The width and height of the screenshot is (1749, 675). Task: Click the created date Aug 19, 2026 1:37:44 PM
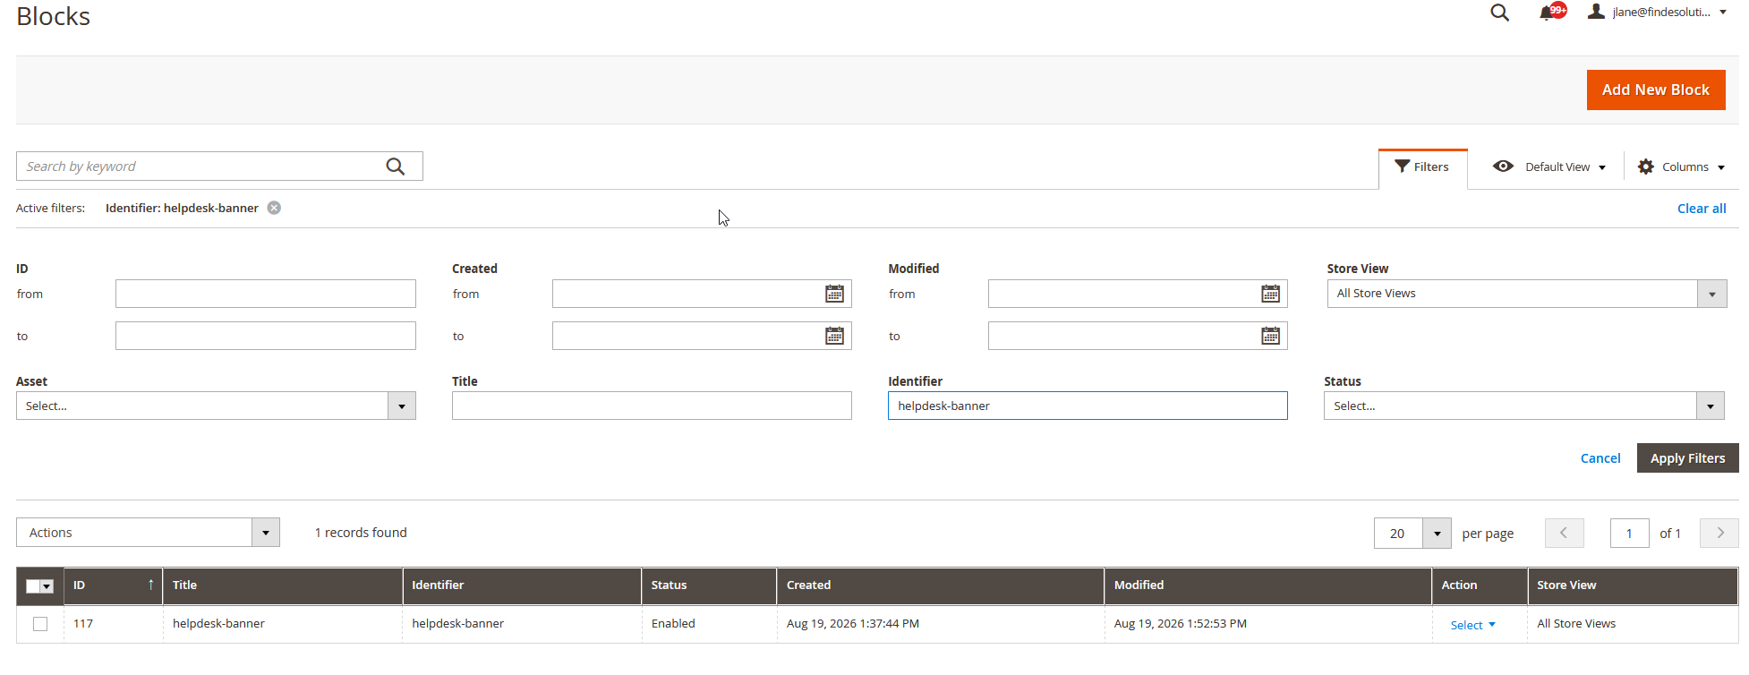(x=853, y=624)
